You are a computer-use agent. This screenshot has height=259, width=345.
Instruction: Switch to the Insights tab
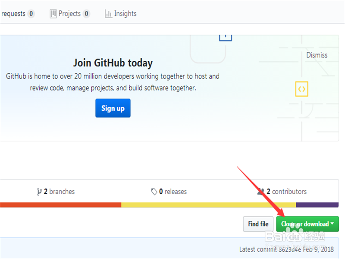[x=125, y=14]
